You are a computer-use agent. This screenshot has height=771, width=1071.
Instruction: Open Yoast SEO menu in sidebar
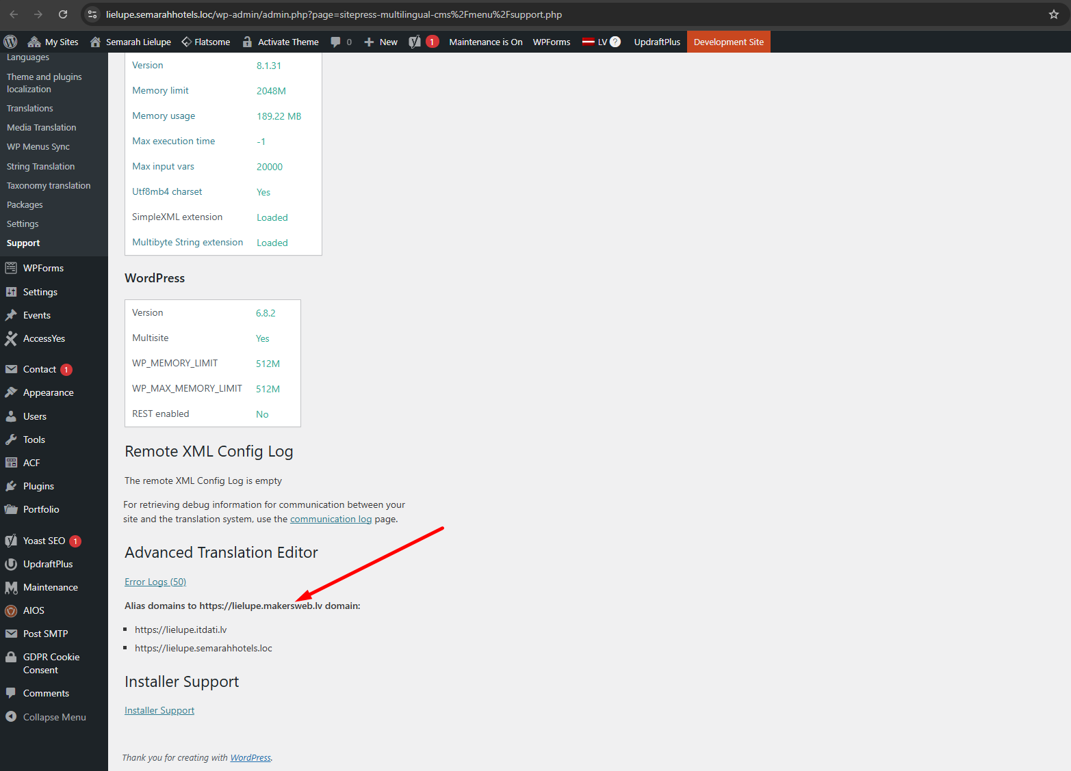point(44,541)
